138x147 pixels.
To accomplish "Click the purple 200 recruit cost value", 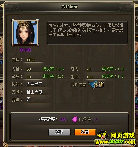I will tap(63, 119).
